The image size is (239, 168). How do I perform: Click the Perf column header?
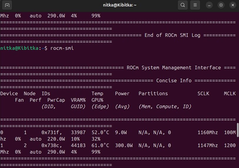pyautogui.click(x=35, y=100)
